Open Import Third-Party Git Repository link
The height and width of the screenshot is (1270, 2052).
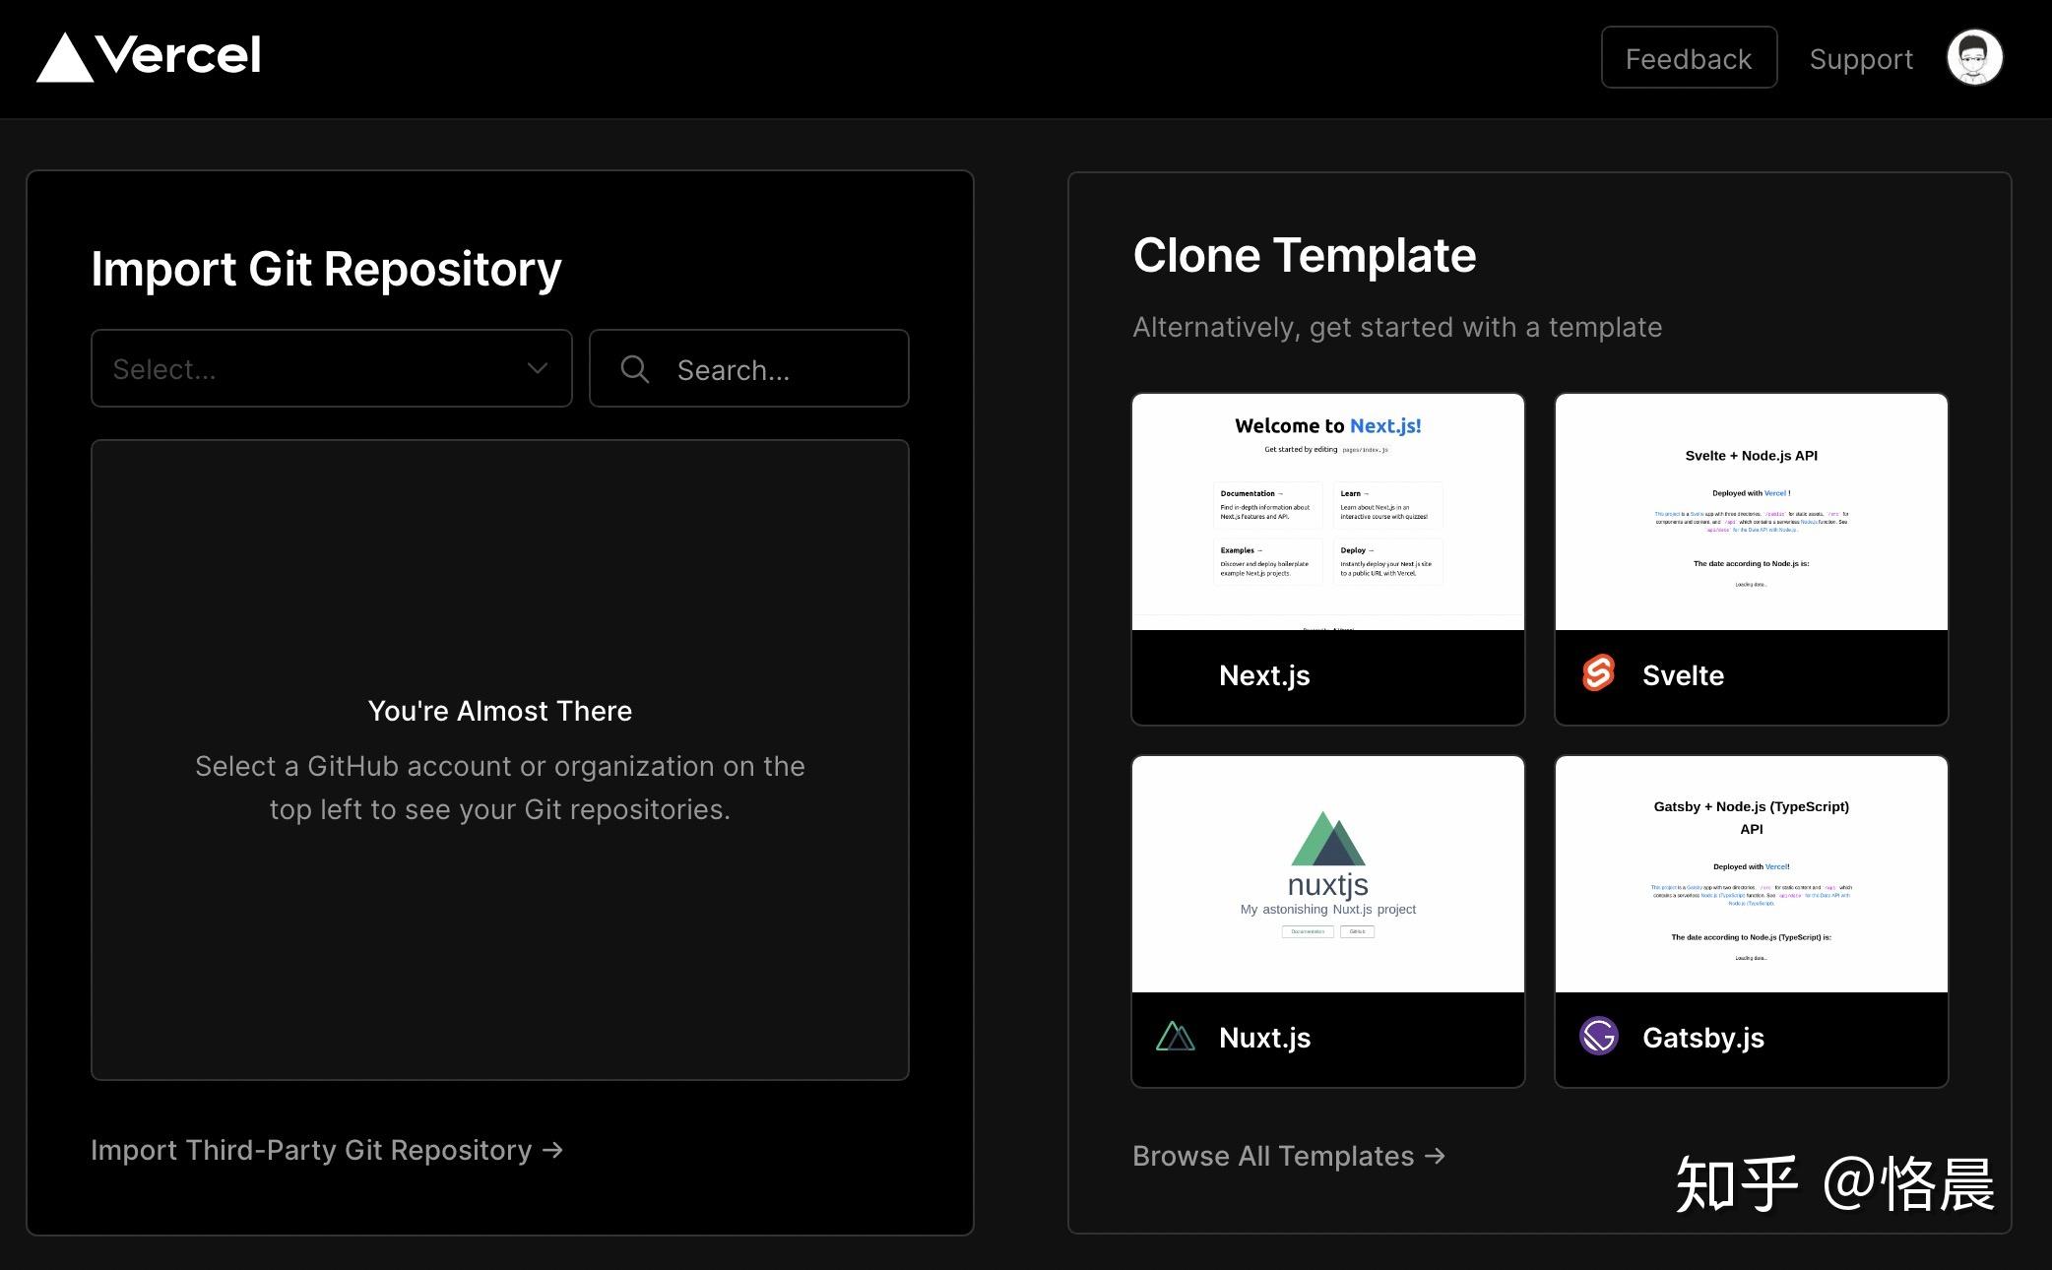(326, 1150)
